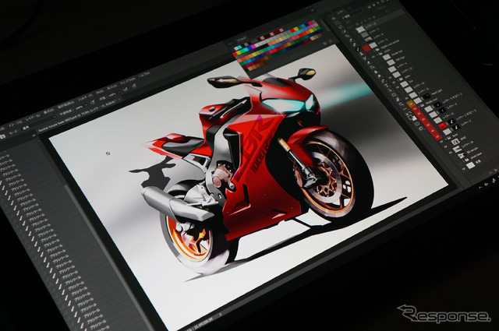Collapse the Base layer group
The width and height of the screenshot is (499, 331).
446,139
